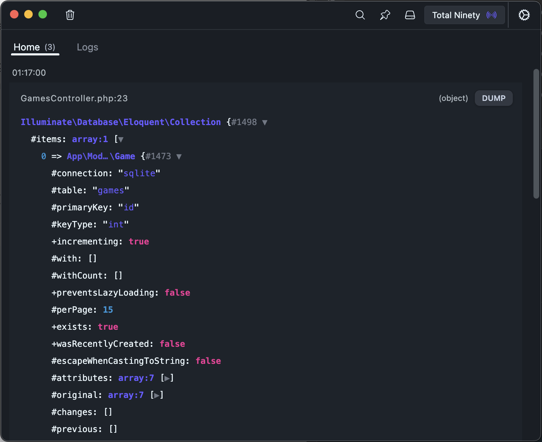Click the 01:17:00 timestamp
The width and height of the screenshot is (542, 442).
[x=29, y=72]
